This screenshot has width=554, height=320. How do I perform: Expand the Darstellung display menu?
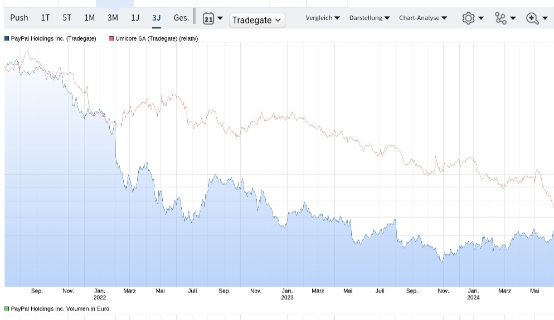point(370,18)
